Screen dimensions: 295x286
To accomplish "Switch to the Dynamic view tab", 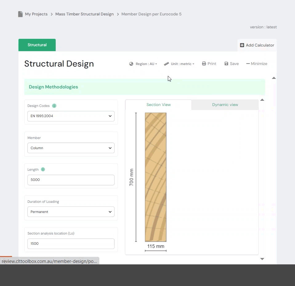I will (x=225, y=105).
